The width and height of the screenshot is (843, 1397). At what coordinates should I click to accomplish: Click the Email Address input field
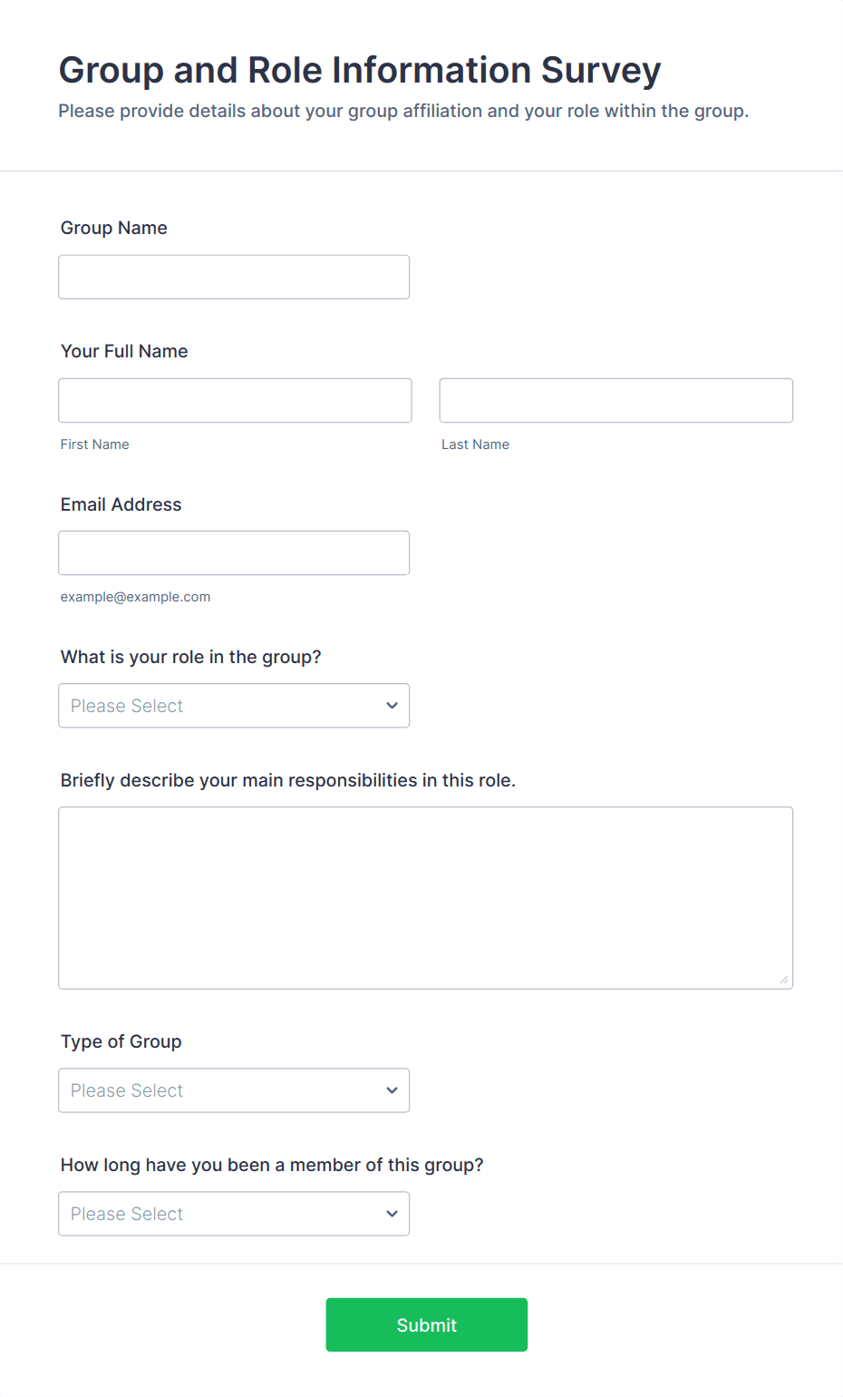click(234, 552)
